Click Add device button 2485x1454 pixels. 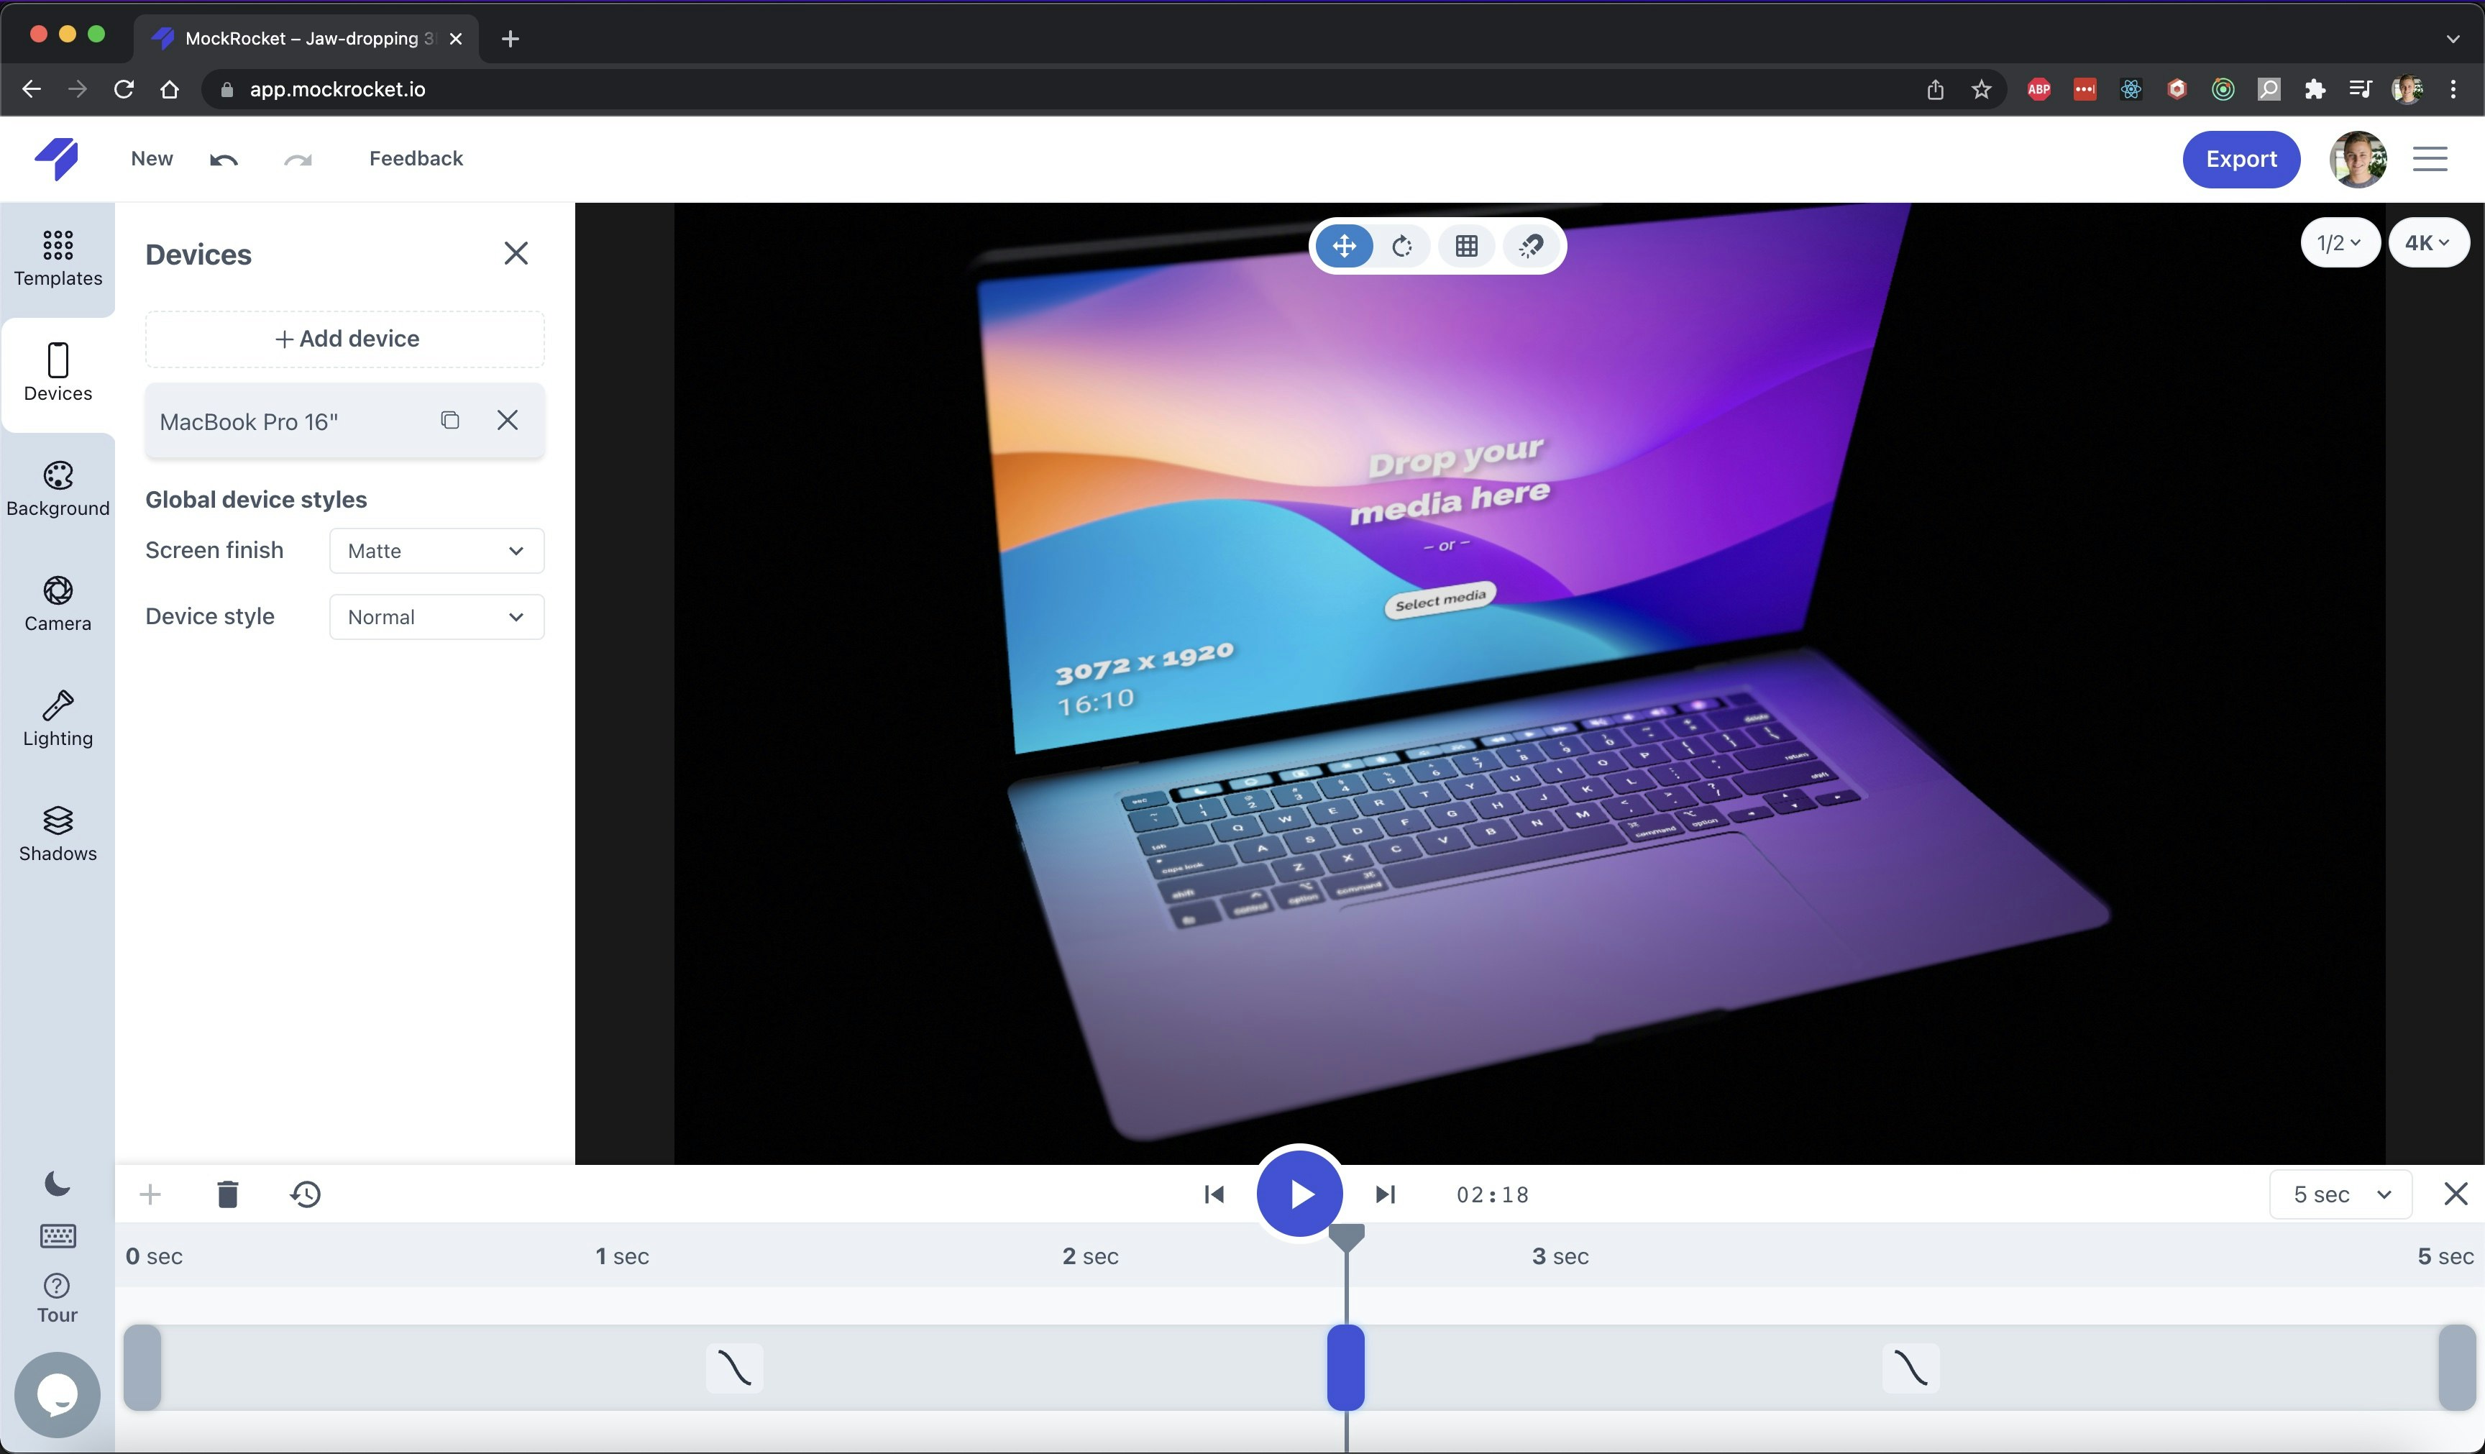tap(345, 339)
